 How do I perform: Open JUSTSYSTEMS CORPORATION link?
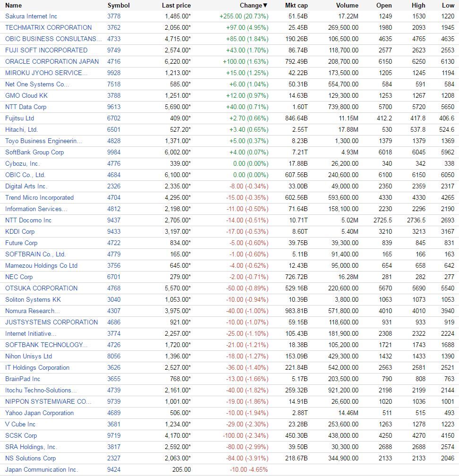(51, 322)
